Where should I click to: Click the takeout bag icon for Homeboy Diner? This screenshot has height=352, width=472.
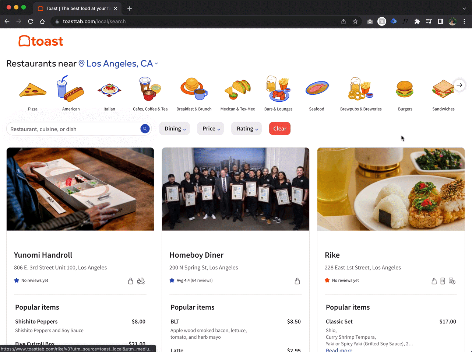click(x=297, y=281)
